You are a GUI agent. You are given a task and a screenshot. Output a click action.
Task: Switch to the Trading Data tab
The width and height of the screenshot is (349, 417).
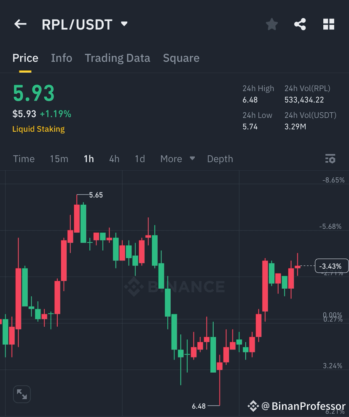[117, 58]
